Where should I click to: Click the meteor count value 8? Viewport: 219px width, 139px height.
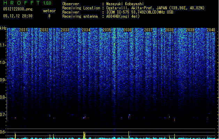49,16
